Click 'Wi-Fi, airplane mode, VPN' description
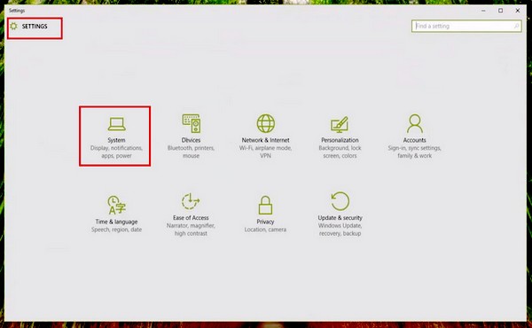The width and height of the screenshot is (532, 328). pyautogui.click(x=266, y=152)
